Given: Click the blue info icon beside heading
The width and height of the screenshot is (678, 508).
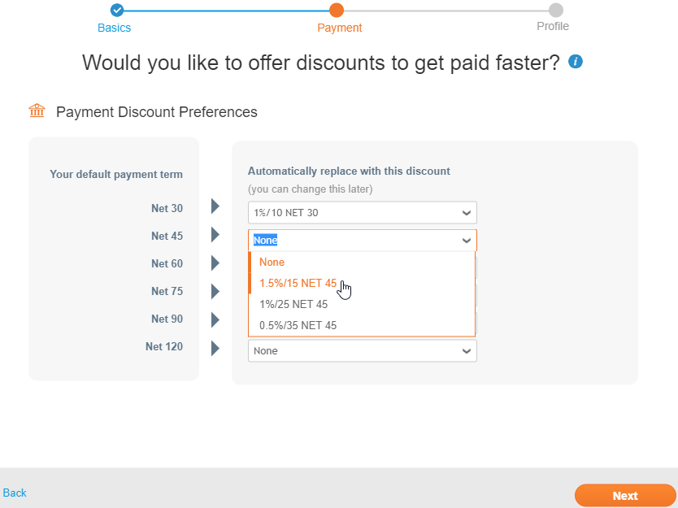Looking at the screenshot, I should click(x=575, y=62).
